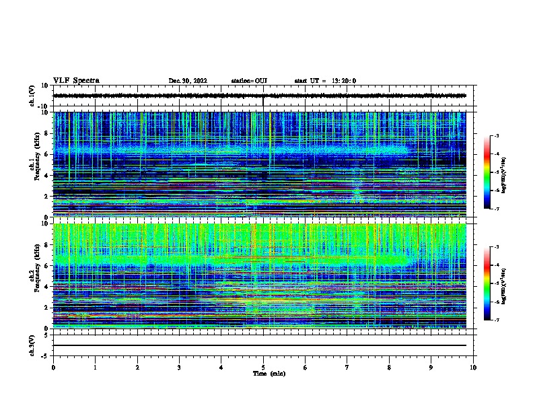The width and height of the screenshot is (533, 412).
Task: Click the "8" kHz tick on ch.2 spectrogram
Action: (46, 245)
